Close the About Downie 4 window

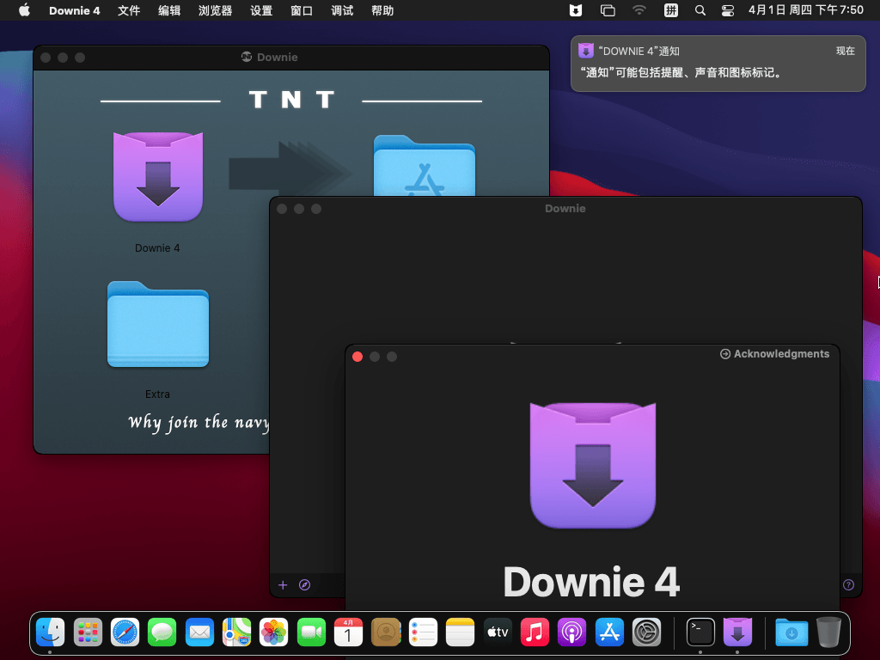(357, 357)
